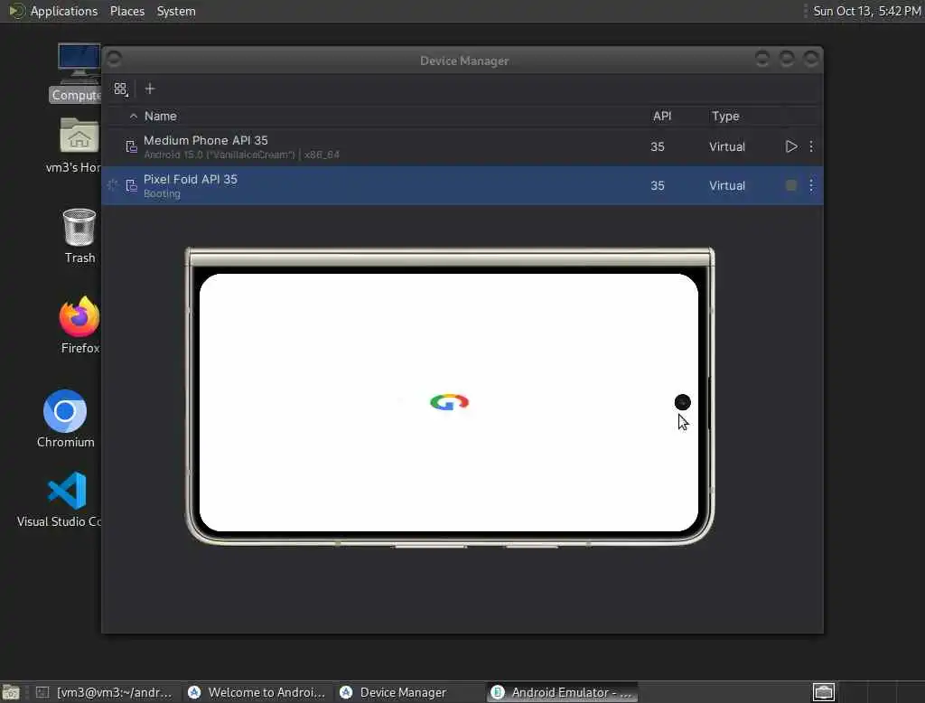Select the Medium Phone API 35 row
Screen dimensions: 925x703
pos(462,146)
